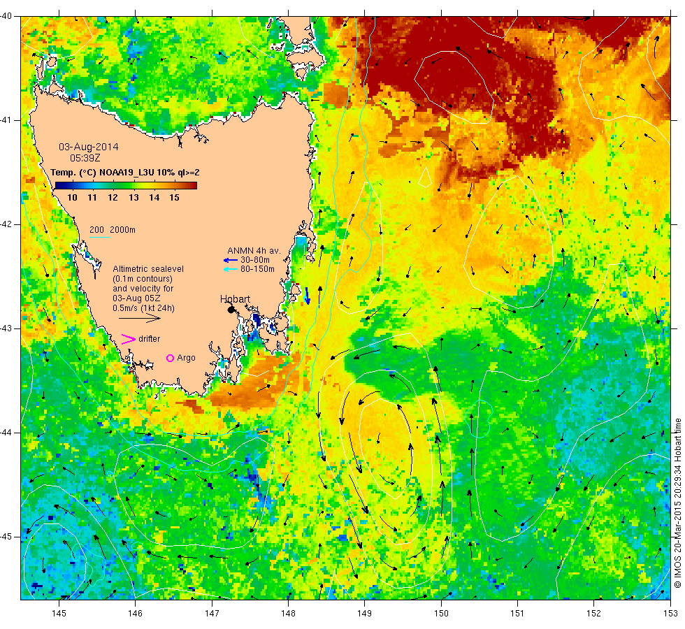Click the Temp. (°C) NOAA19_L3U legend title
The height and width of the screenshot is (629, 685).
click(125, 173)
